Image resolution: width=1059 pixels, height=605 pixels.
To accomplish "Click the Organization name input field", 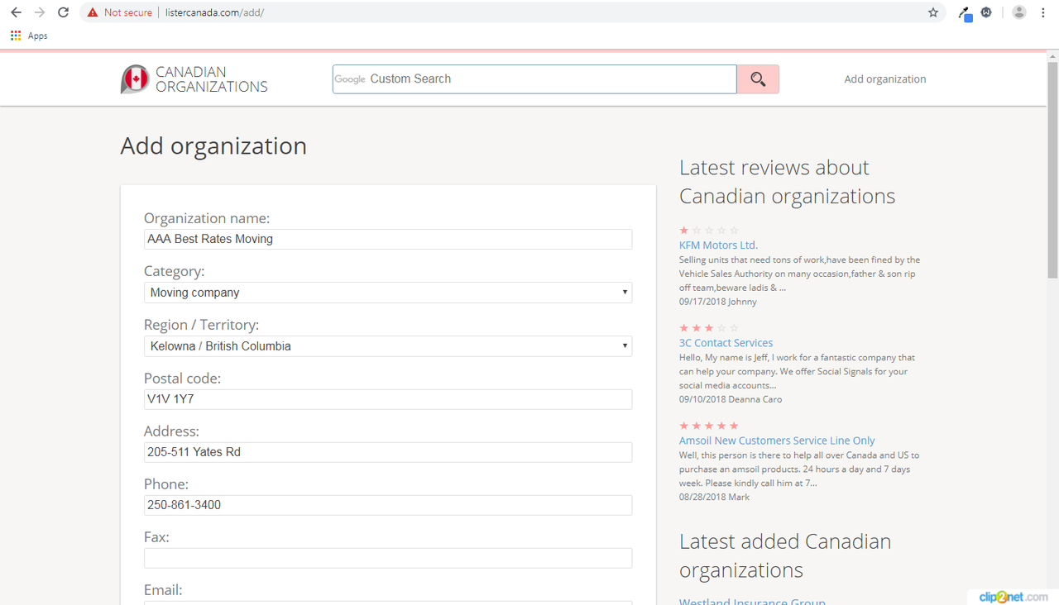I will tap(388, 239).
